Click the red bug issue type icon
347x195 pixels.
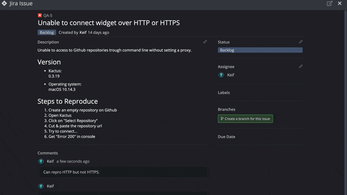[x=40, y=15]
